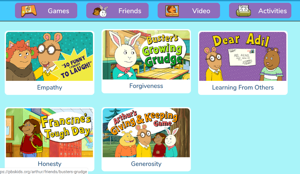
Task: Select the Learning From Others label
Action: 243,87
